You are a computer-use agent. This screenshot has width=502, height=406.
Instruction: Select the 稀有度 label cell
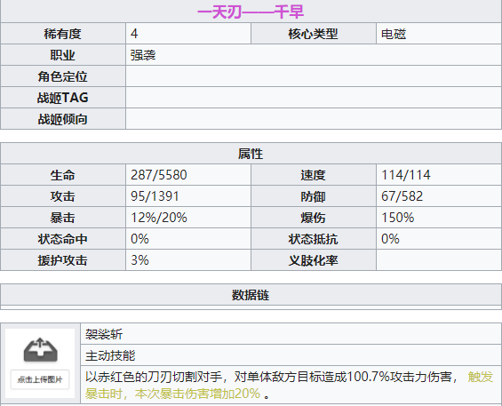[63, 34]
